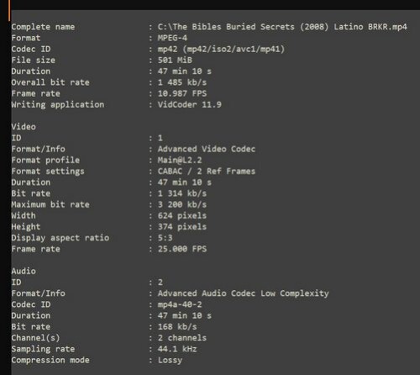
Task: Click the CABAC / 2 Ref Frames setting
Action: [207, 171]
